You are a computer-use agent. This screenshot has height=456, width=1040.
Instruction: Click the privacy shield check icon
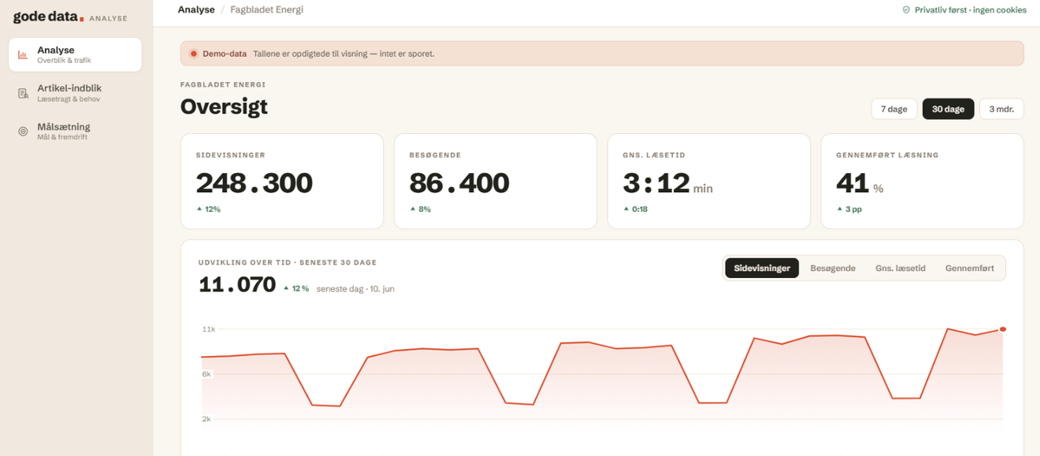click(x=906, y=10)
